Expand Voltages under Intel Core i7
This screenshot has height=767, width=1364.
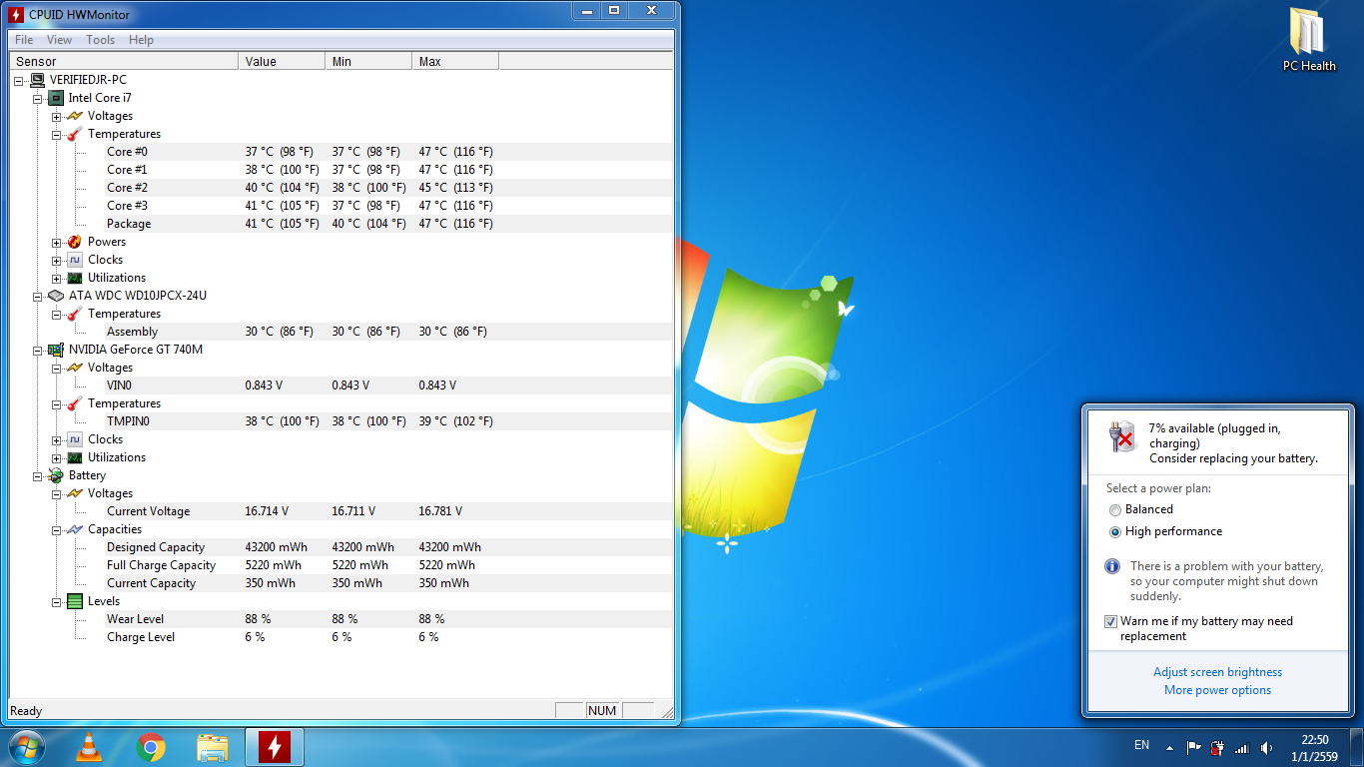pos(57,116)
